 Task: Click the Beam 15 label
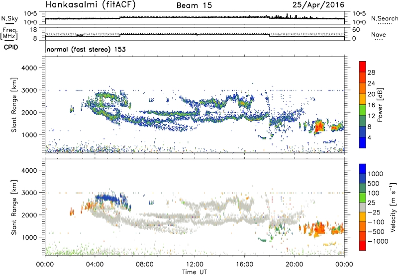pyautogui.click(x=194, y=5)
